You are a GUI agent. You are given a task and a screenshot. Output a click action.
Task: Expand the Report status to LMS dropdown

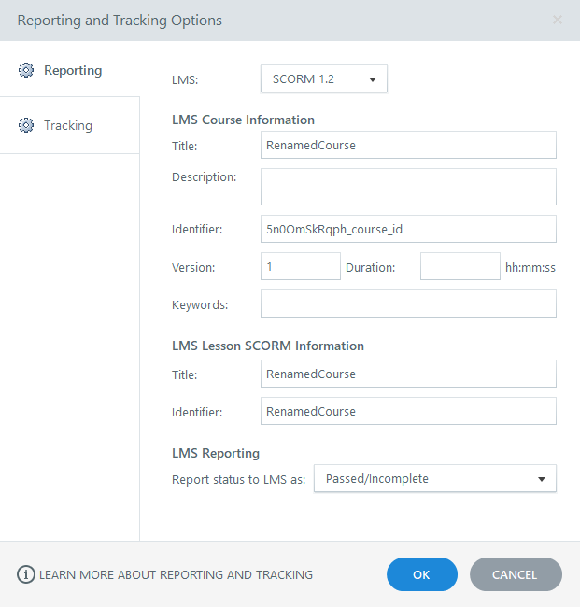pos(434,478)
